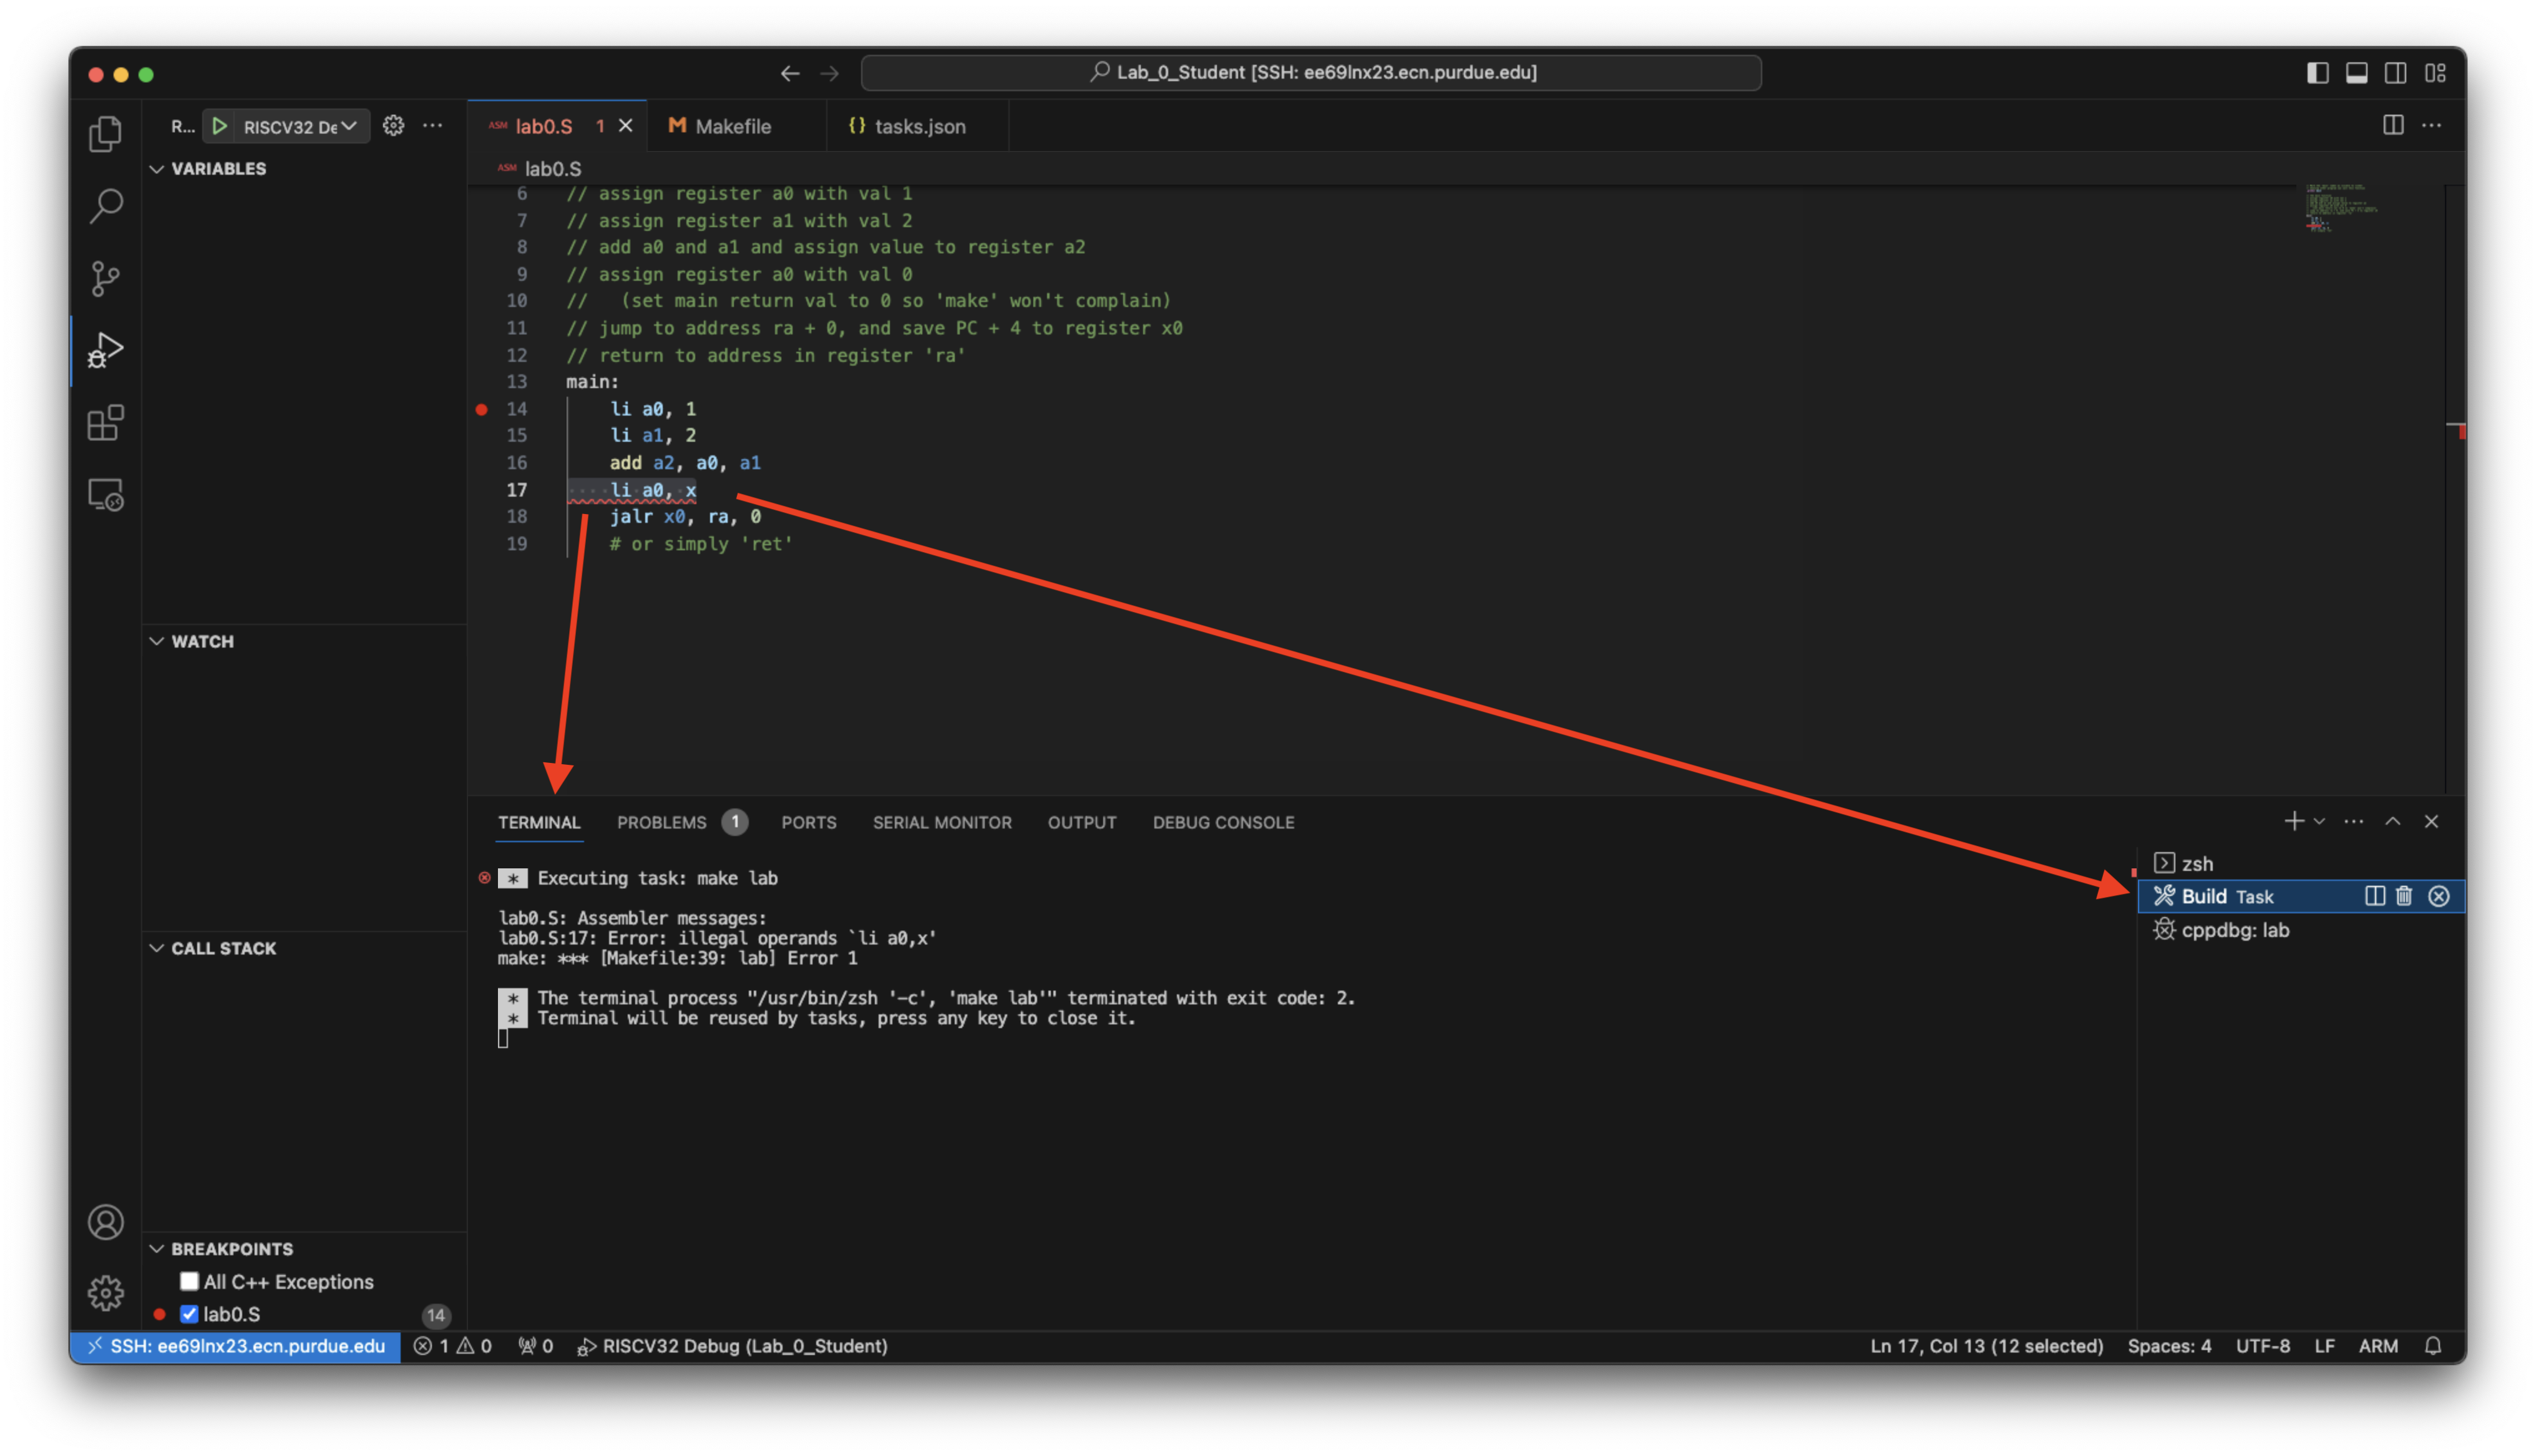
Task: Open the new terminal profile dropdown arrow
Action: pos(2319,821)
